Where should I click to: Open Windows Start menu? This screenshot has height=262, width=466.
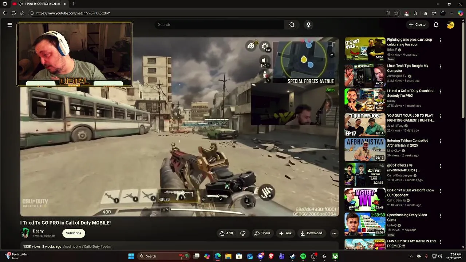131,256
